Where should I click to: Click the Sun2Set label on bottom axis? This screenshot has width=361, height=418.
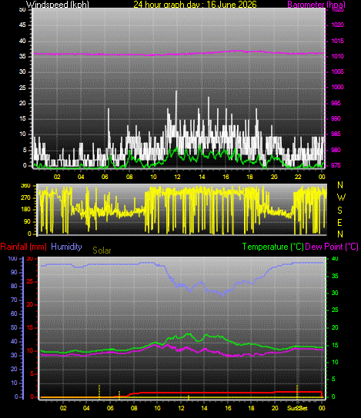click(x=297, y=408)
